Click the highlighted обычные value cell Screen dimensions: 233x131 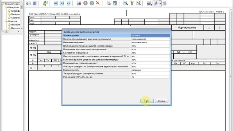(150, 36)
